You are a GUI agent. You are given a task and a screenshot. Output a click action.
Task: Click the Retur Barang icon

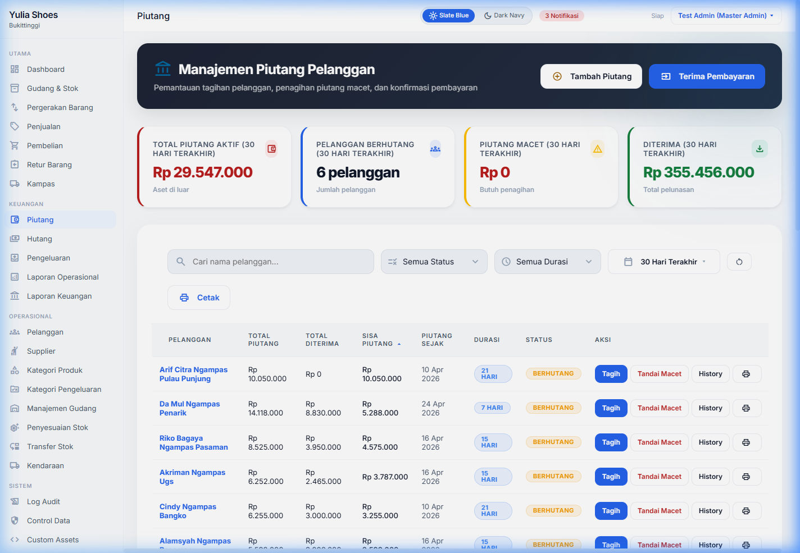tap(15, 164)
